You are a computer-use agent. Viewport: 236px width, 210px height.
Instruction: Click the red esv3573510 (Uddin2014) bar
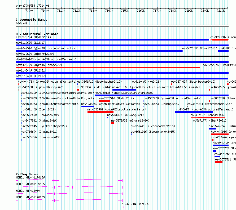tap(104, 101)
